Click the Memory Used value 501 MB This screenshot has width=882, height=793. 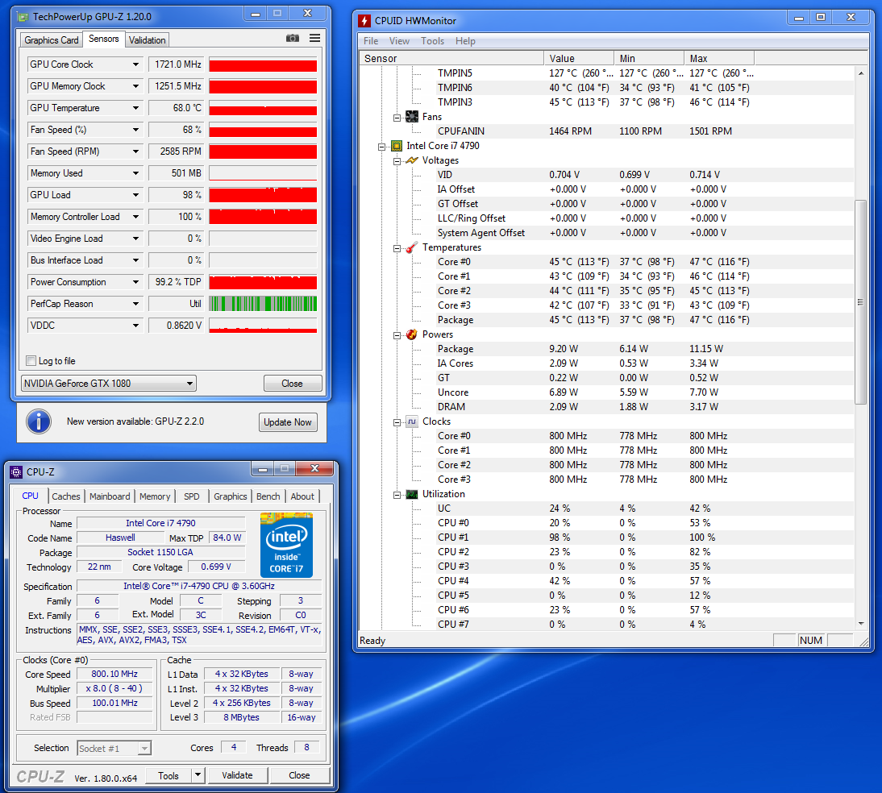(x=176, y=173)
